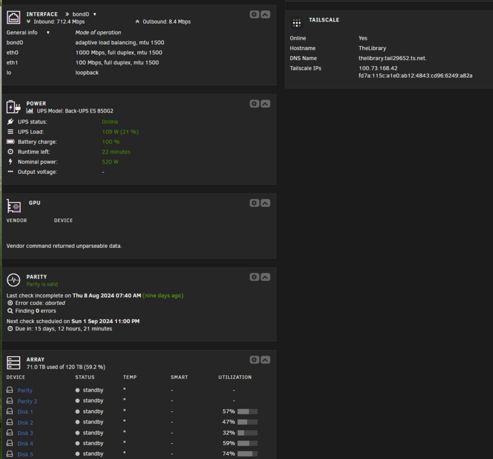Click the '71.0 TB used of 120 TB' text
This screenshot has height=459, width=493.
click(x=54, y=367)
